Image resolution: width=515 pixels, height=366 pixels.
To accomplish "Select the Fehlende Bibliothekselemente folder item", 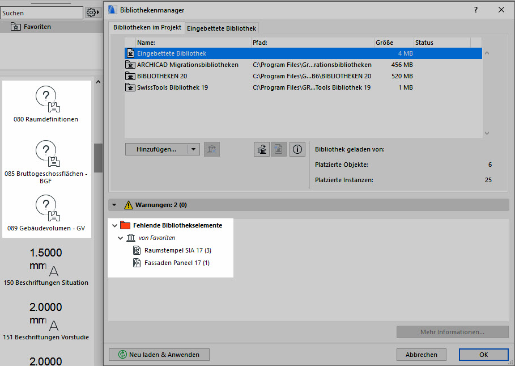I will [177, 225].
